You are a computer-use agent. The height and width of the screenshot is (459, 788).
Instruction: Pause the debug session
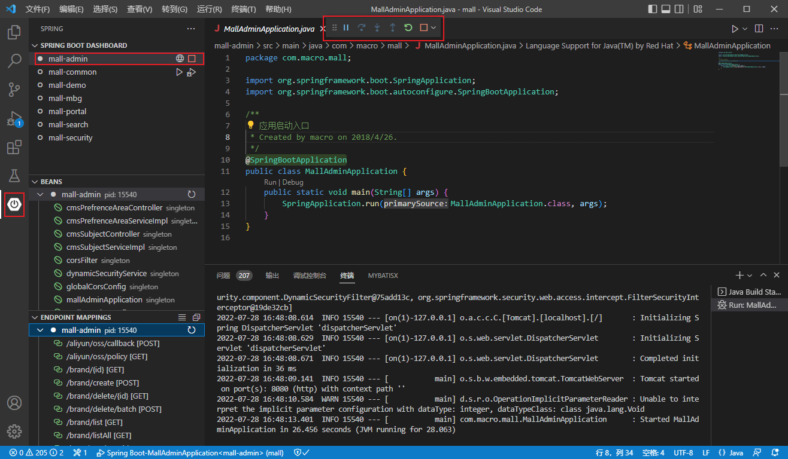pos(346,27)
